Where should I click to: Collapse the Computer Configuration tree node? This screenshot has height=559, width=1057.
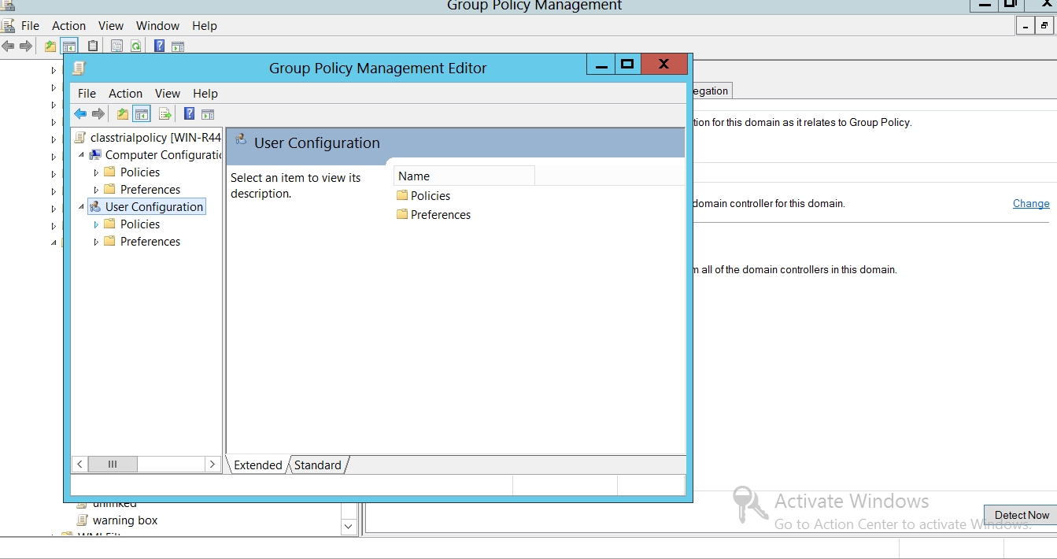pyautogui.click(x=81, y=155)
